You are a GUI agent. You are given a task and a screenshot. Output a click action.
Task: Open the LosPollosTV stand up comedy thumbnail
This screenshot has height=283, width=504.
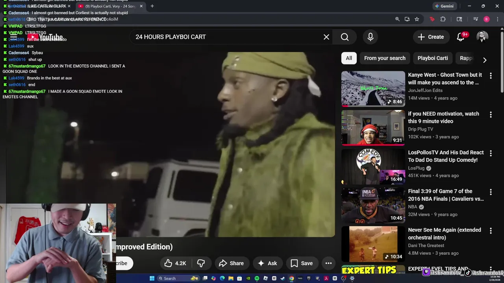(x=373, y=166)
